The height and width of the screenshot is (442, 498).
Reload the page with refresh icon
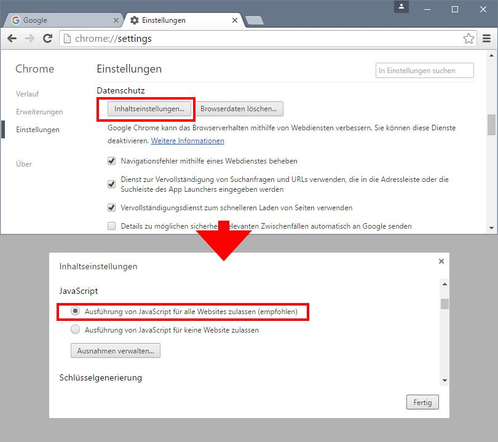[47, 39]
